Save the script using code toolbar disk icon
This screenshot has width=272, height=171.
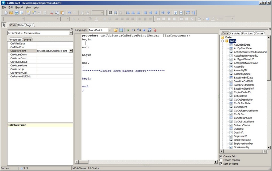point(121,30)
